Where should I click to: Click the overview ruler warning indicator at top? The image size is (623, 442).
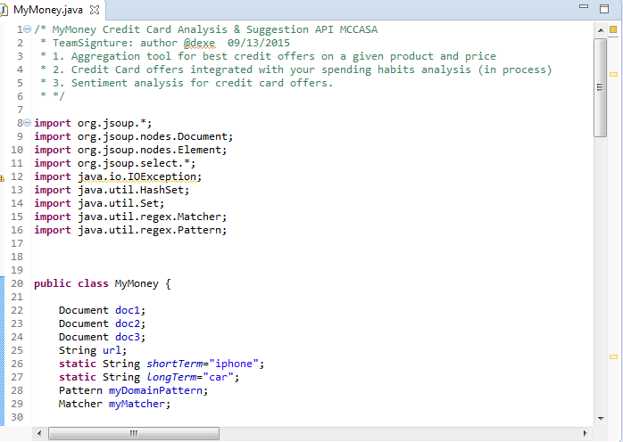(613, 29)
